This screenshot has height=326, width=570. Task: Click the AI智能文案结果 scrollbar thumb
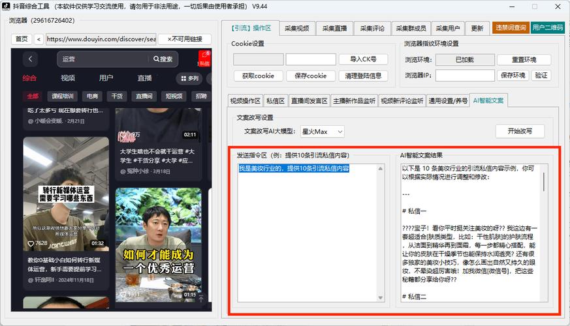coord(543,181)
